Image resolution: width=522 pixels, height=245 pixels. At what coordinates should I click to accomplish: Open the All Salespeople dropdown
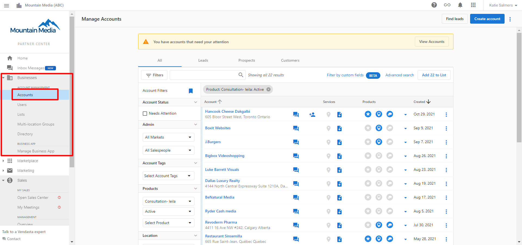point(168,150)
